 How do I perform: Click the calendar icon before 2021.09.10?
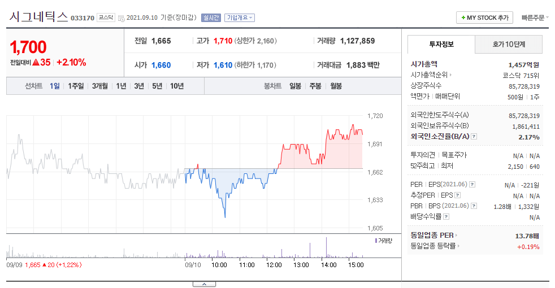121,18
